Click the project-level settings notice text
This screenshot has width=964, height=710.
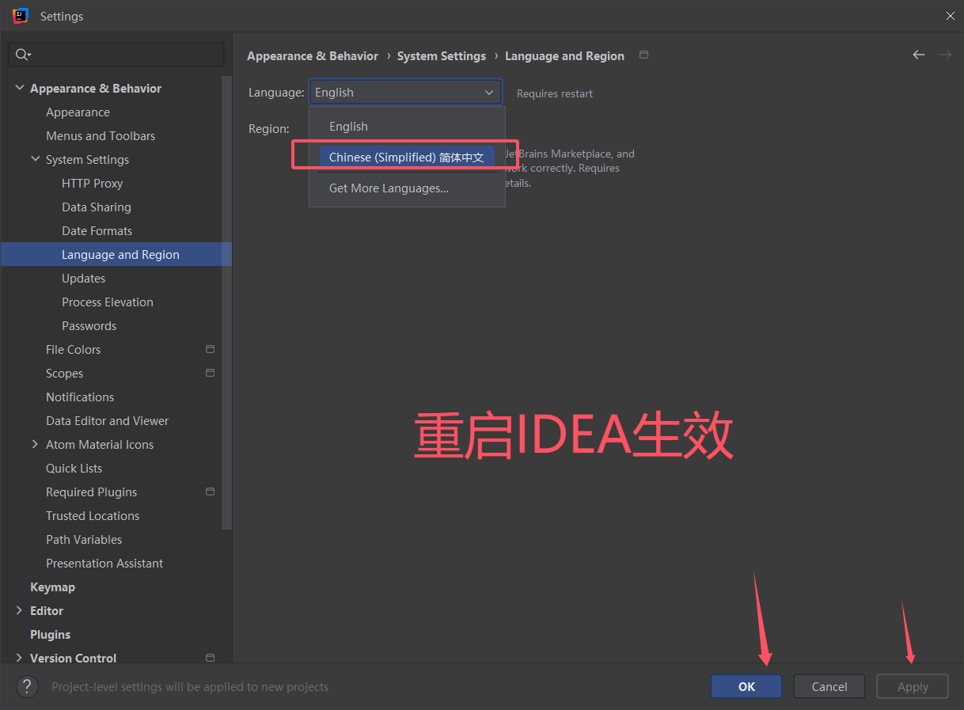[190, 687]
